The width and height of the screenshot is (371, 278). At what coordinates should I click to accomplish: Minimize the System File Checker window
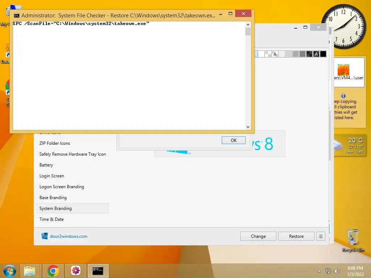pyautogui.click(x=221, y=14)
